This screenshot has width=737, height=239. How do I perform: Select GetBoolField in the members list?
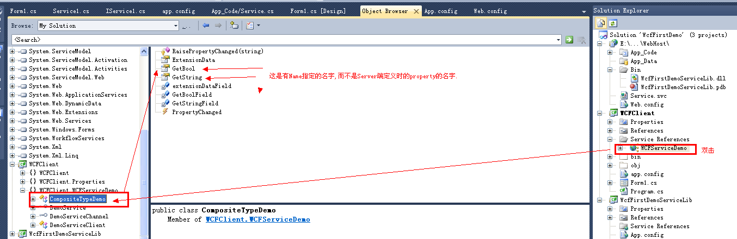[x=192, y=95]
